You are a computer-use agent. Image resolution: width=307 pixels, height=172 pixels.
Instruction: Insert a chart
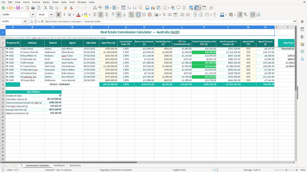pyautogui.click(x=153, y=8)
